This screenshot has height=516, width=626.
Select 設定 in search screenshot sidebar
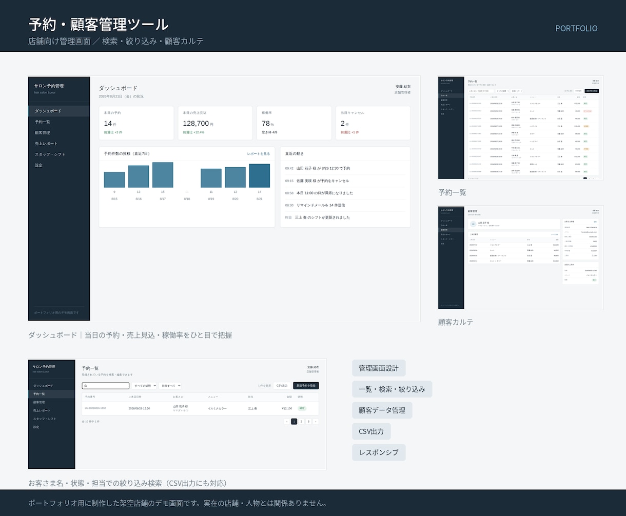click(52, 427)
